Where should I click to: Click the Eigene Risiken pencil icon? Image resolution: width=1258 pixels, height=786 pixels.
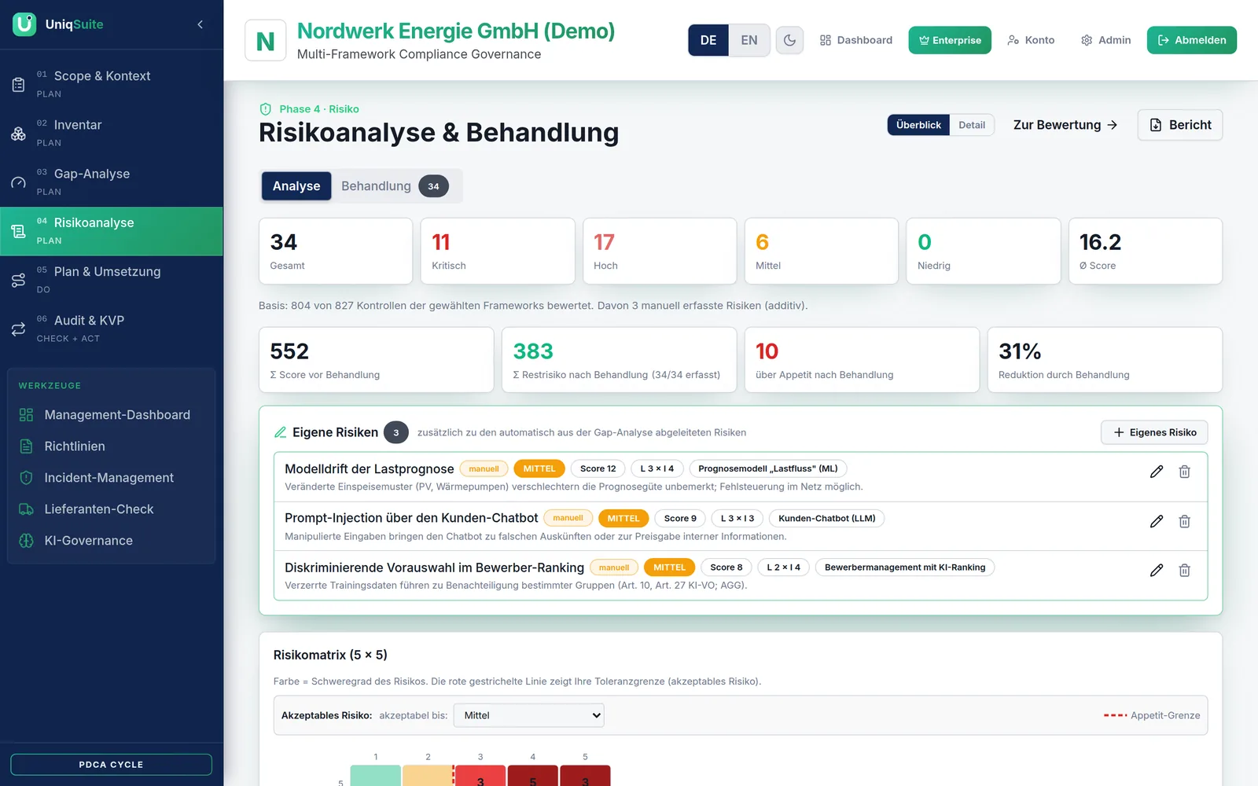point(280,432)
